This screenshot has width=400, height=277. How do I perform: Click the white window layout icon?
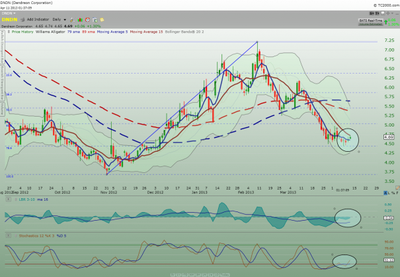383,13
